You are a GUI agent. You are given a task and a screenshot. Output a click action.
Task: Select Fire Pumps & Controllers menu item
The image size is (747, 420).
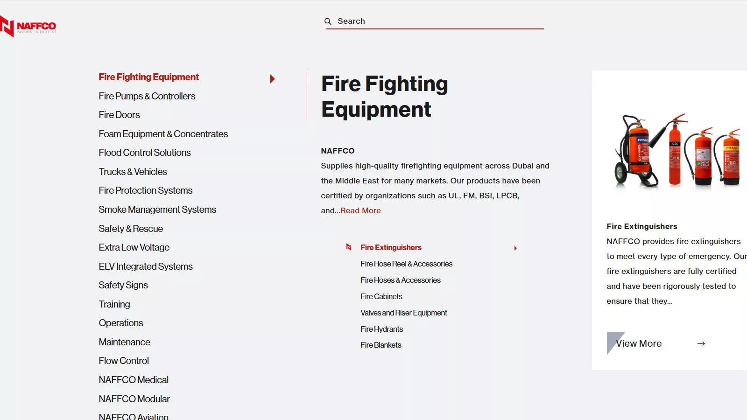147,96
